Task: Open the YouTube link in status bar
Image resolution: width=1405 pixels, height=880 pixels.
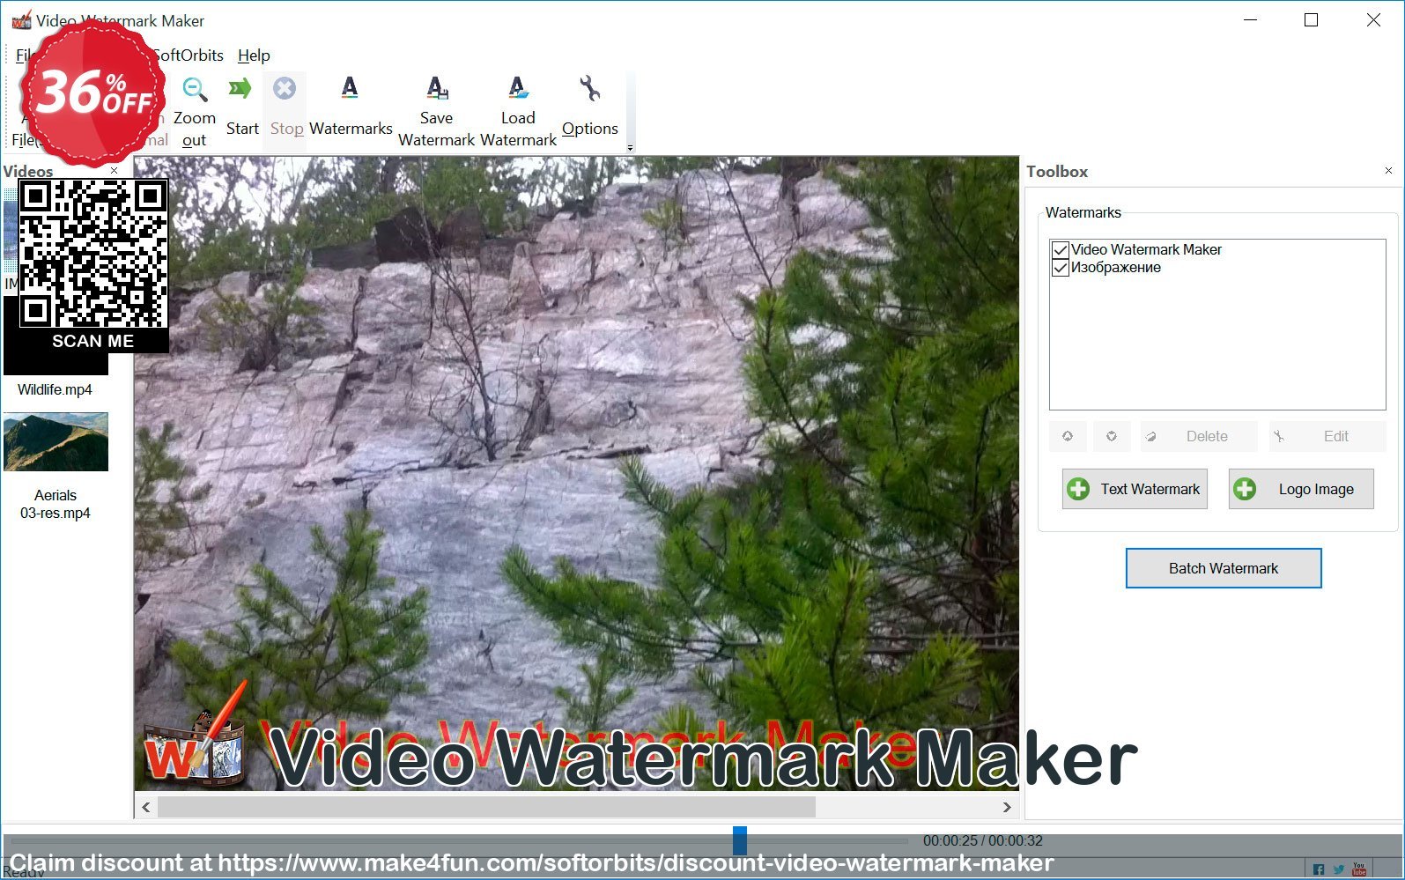Action: pos(1359,869)
